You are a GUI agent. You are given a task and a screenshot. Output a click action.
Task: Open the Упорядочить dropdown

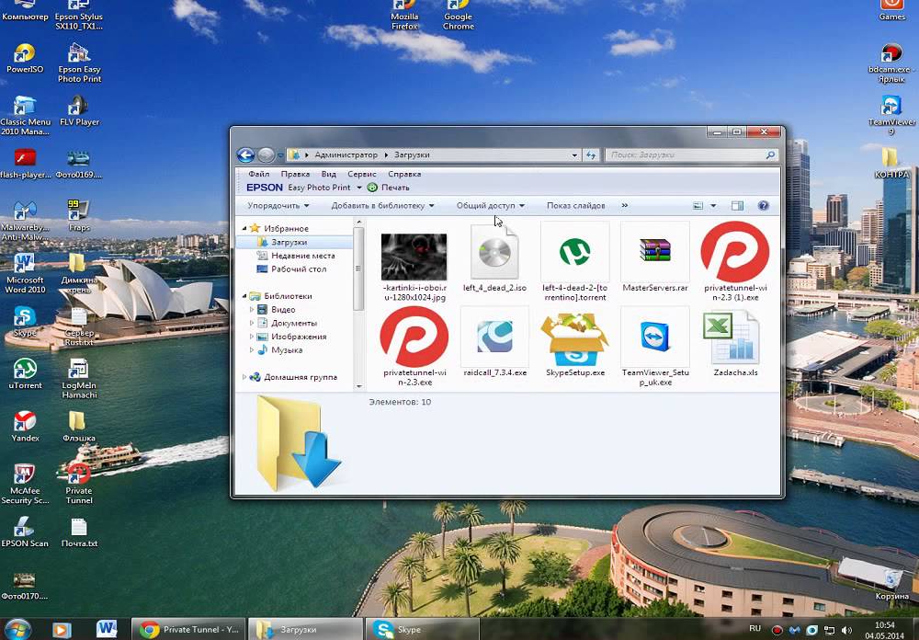278,205
